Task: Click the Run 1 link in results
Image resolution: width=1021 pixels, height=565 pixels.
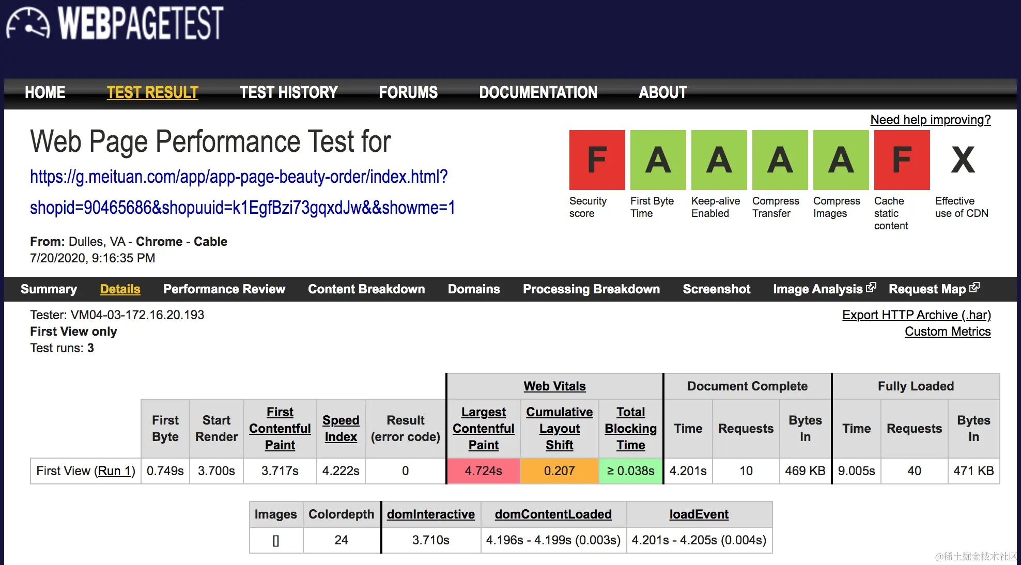Action: click(115, 471)
